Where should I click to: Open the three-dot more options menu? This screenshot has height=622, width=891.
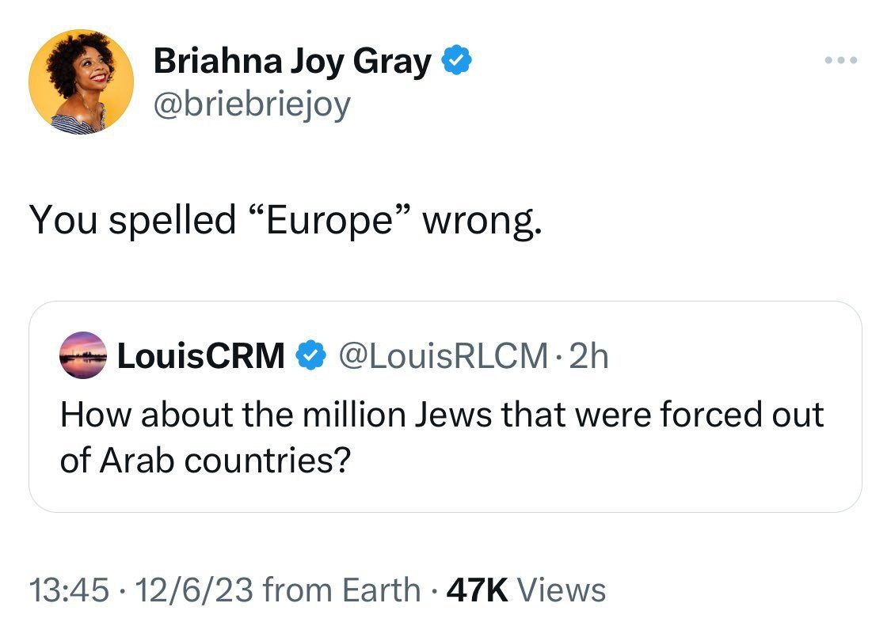click(840, 60)
